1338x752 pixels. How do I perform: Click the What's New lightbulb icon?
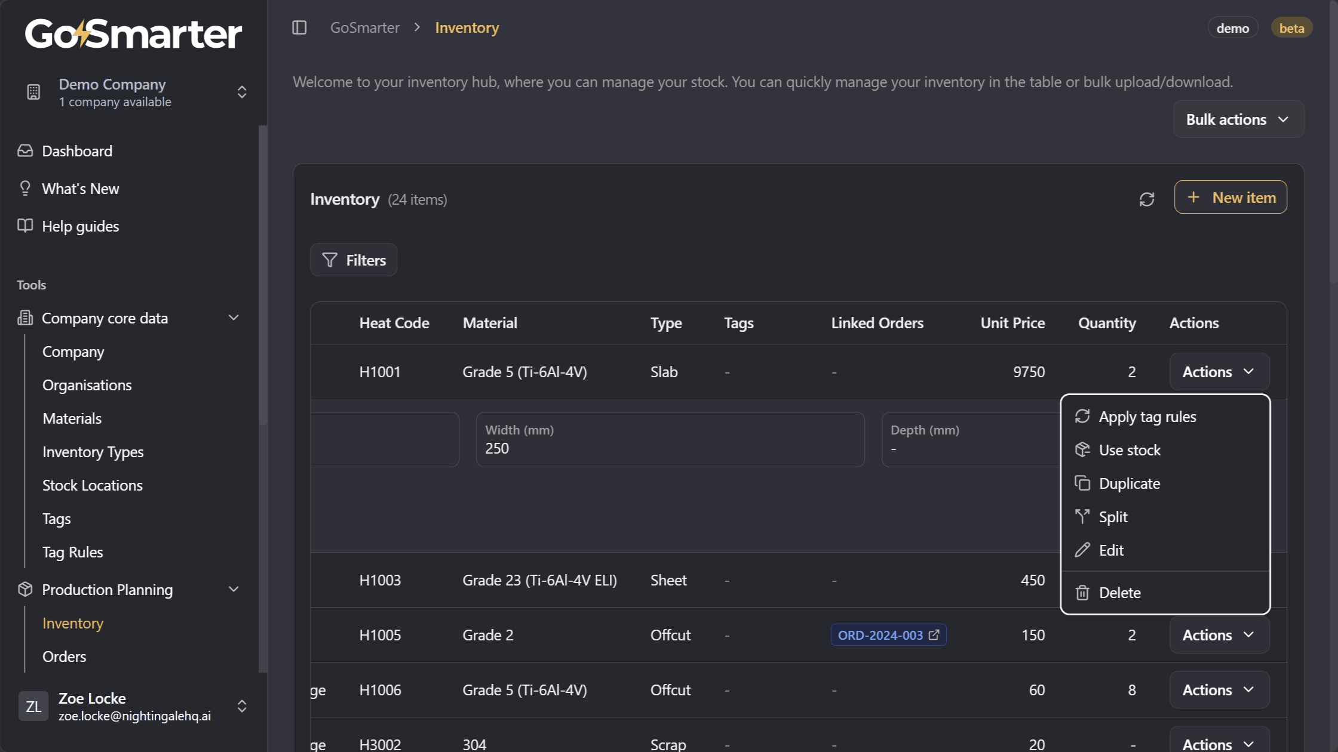(25, 188)
